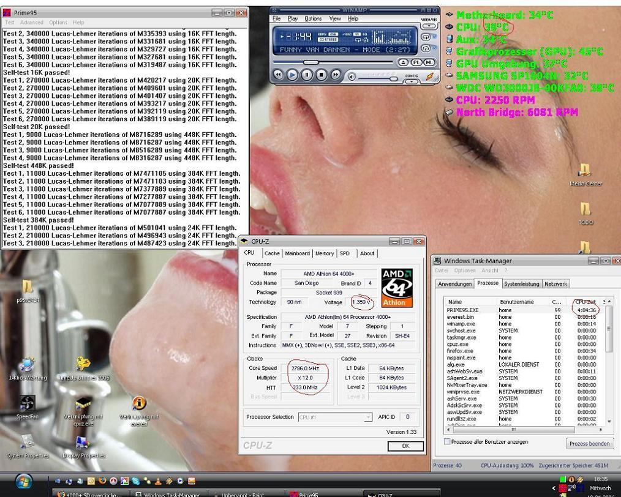Open the SPD tab in CPU-Z
621x497 pixels.
(x=345, y=253)
